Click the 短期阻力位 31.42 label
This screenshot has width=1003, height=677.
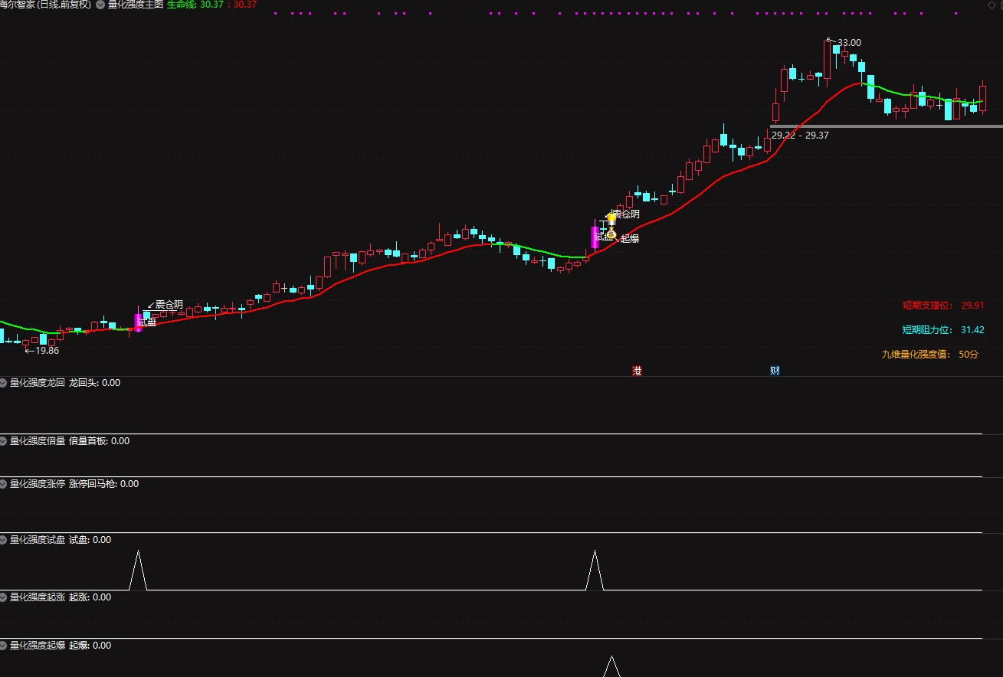(943, 330)
